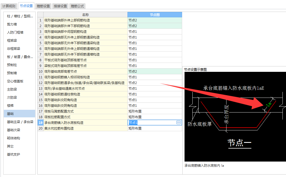Open the 基础次梁 category
The width and height of the screenshot is (286, 177).
[20, 130]
